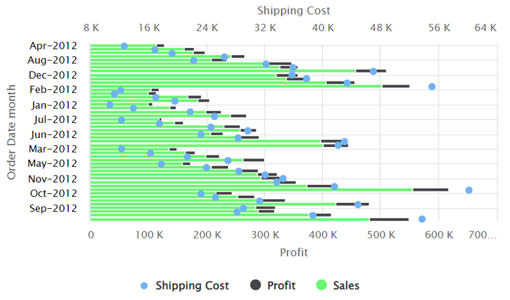Click the Profit axis title

pos(294,253)
